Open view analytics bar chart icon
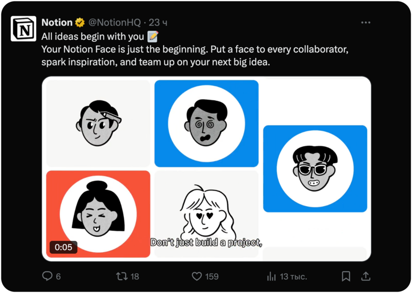412x293 pixels. [x=271, y=276]
